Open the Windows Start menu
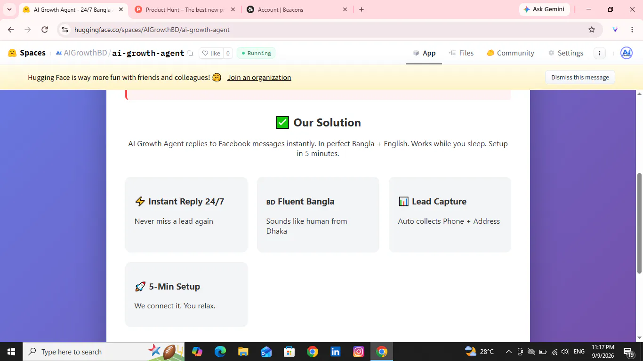The image size is (643, 361). 11,352
